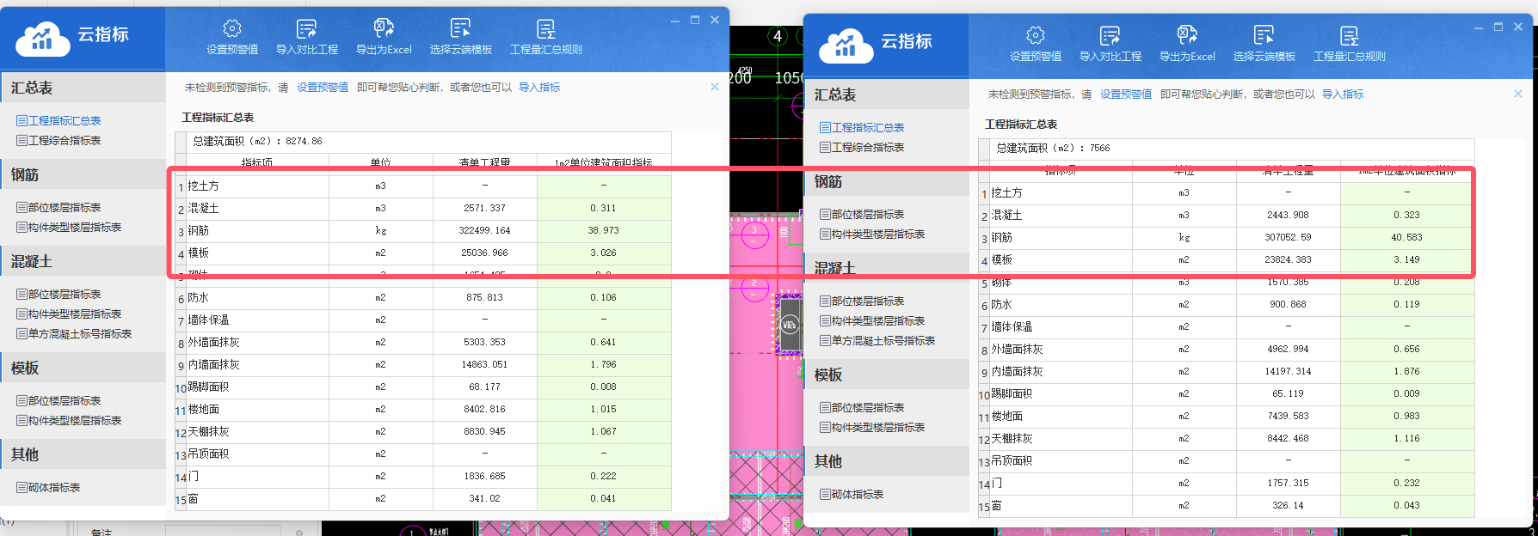Open 构件类型楼层指标表 under 模板 in left window

[69, 420]
